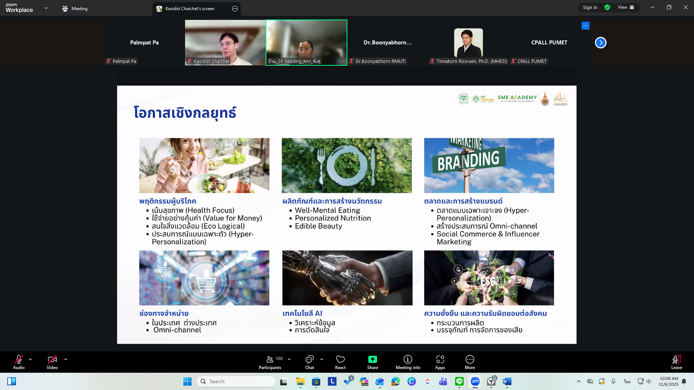
Task: Expand video options caret next to Video
Action: (66, 360)
